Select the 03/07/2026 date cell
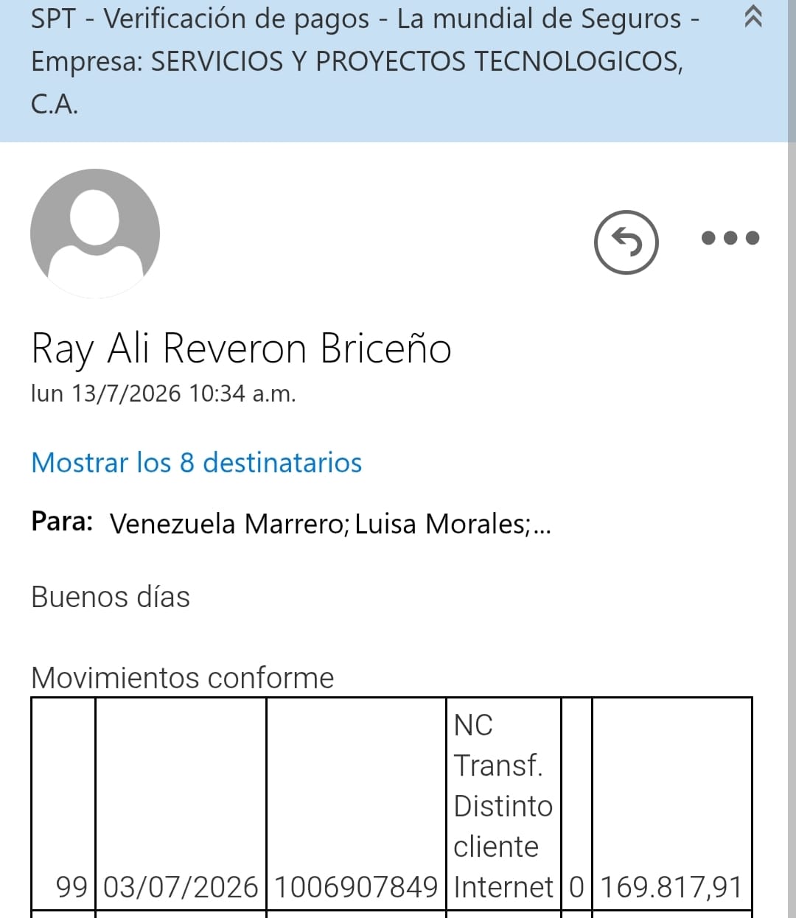This screenshot has width=796, height=918. 181,804
